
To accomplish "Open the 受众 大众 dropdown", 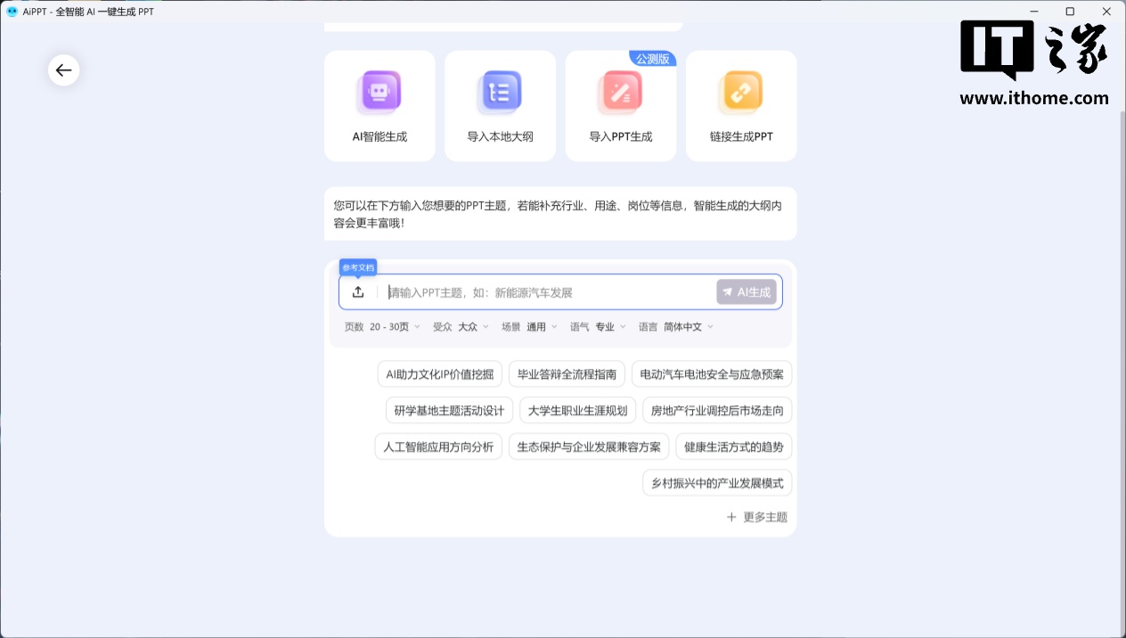I will tap(473, 327).
